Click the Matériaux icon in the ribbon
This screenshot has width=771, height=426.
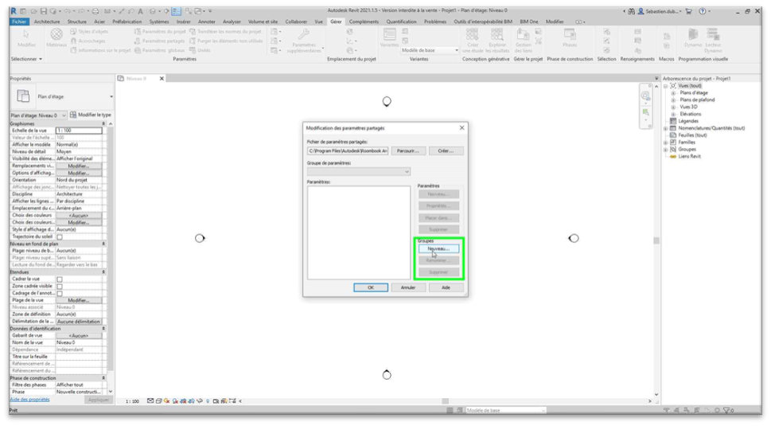[x=56, y=37]
